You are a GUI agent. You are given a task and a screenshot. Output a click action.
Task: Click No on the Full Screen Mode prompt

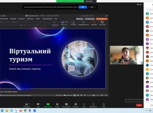(x=92, y=7)
